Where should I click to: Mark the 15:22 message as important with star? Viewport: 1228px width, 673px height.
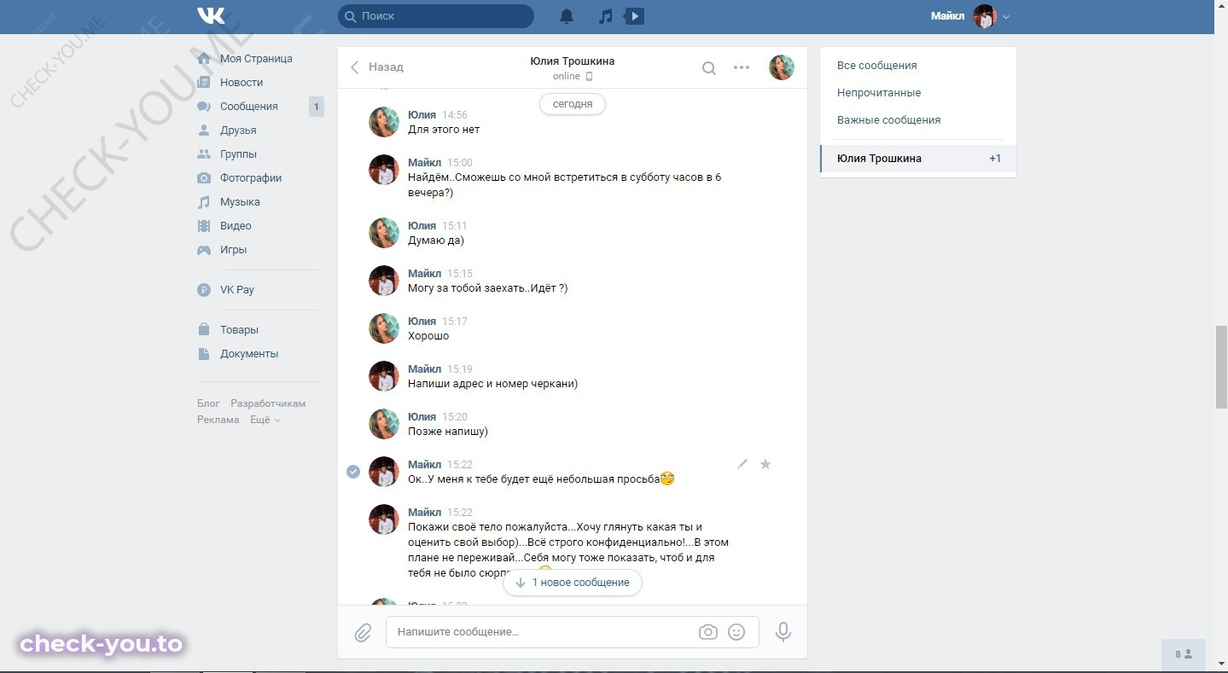[x=765, y=464]
